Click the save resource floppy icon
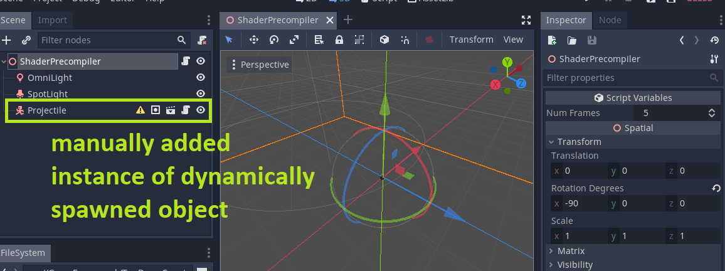The width and height of the screenshot is (725, 271). pos(592,40)
